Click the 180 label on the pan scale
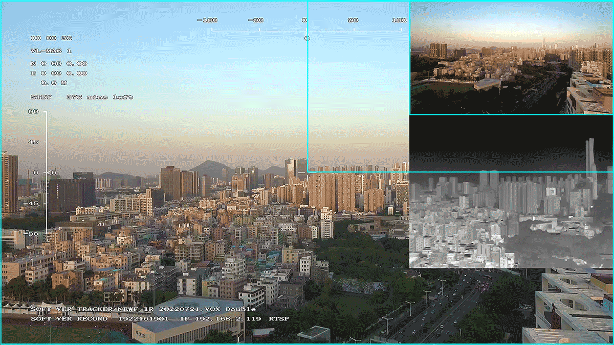 pyautogui.click(x=399, y=20)
